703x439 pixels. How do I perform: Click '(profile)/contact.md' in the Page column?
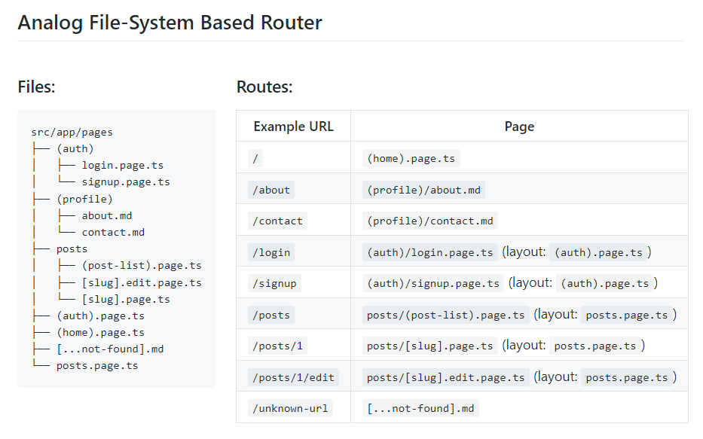(430, 221)
